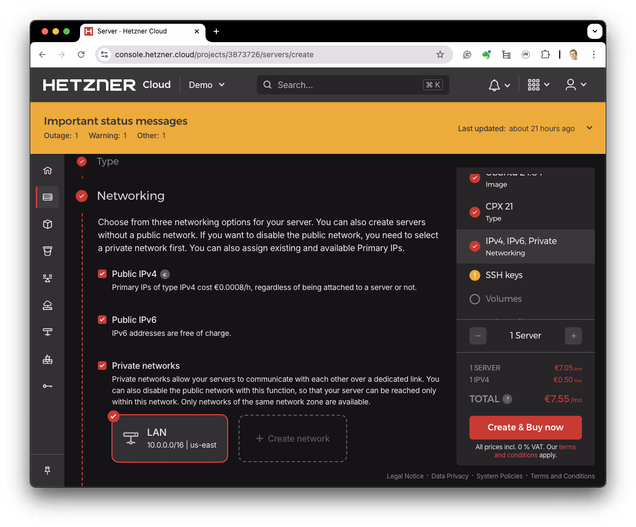Click Create & Buy now

click(x=525, y=427)
